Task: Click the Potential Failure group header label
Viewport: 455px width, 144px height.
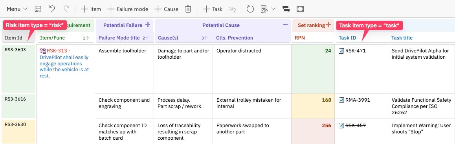Action: pos(123,25)
